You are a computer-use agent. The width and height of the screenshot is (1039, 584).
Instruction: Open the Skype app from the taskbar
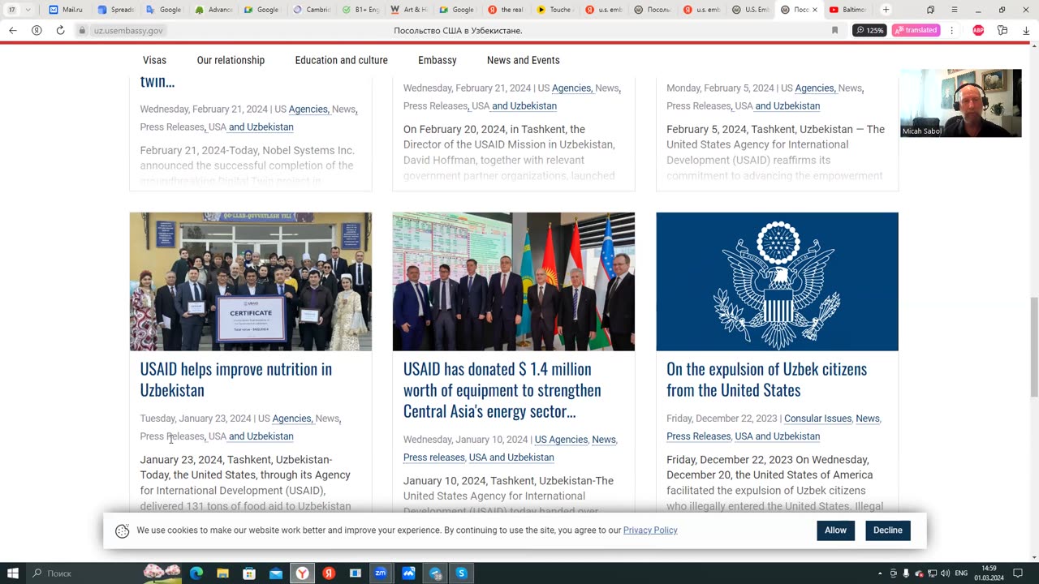(x=461, y=573)
